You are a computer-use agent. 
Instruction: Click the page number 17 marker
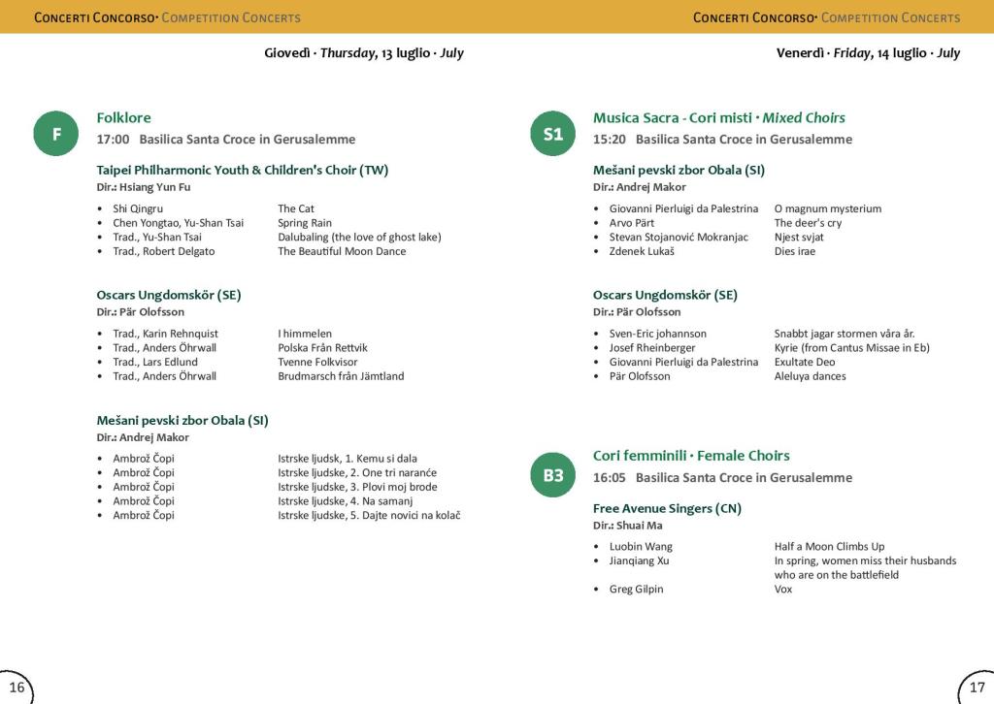point(977,688)
